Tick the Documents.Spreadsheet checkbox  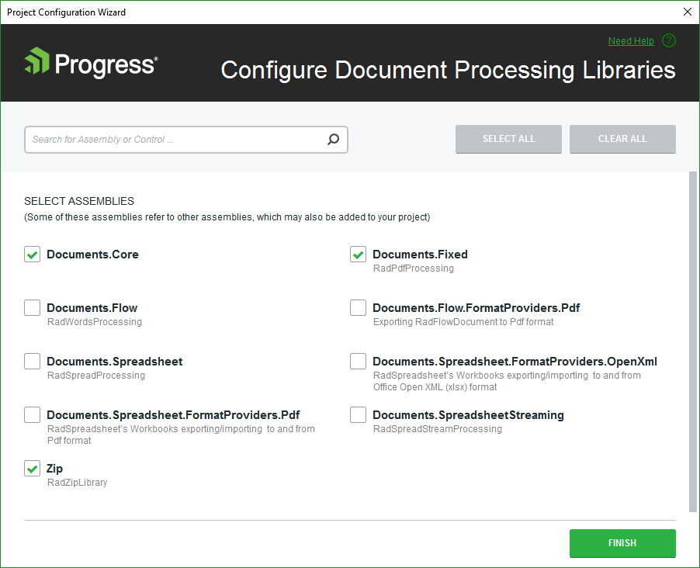[32, 362]
